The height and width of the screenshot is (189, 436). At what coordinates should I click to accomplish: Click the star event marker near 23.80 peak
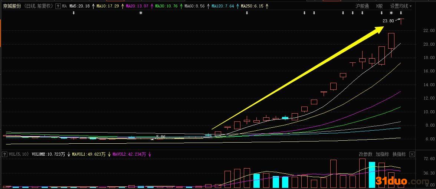tap(391, 13)
